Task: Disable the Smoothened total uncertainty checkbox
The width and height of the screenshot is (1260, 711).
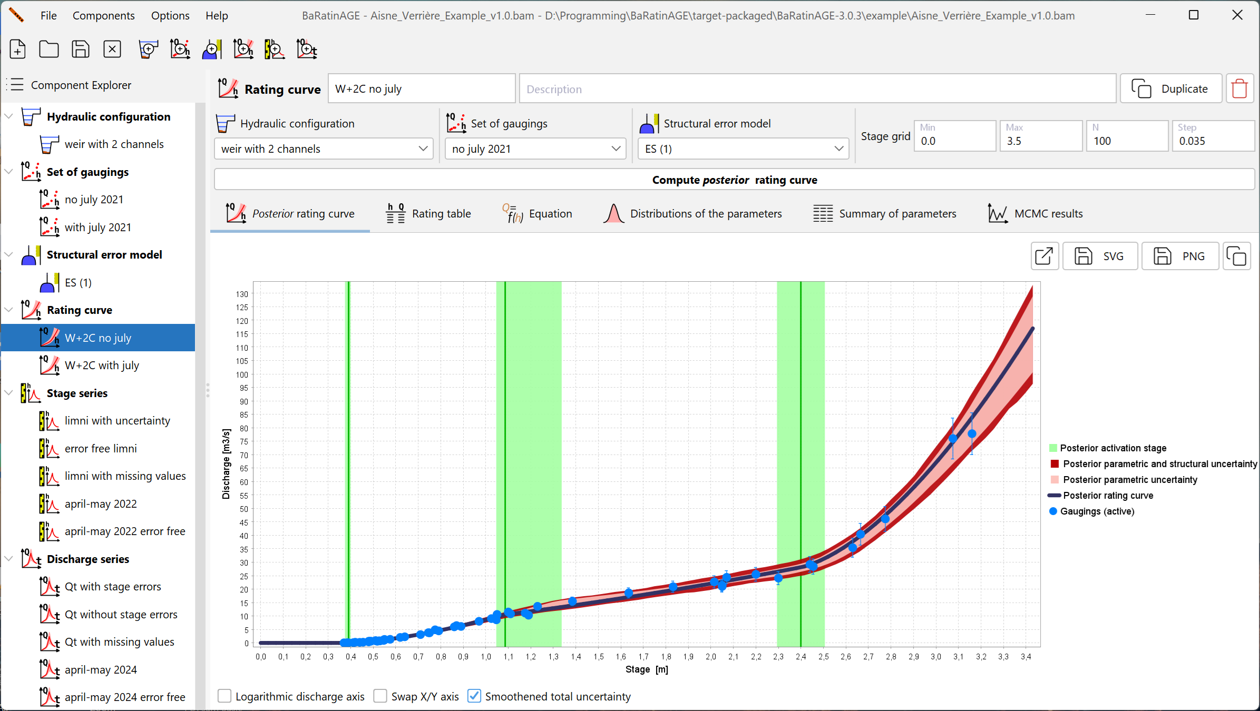Action: click(x=475, y=696)
